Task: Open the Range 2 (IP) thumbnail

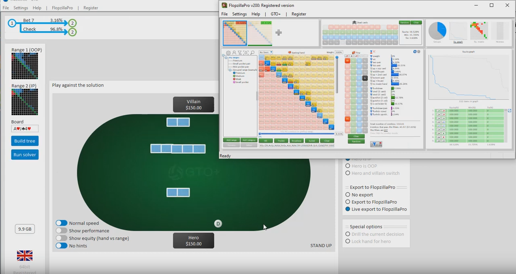Action: (x=25, y=102)
